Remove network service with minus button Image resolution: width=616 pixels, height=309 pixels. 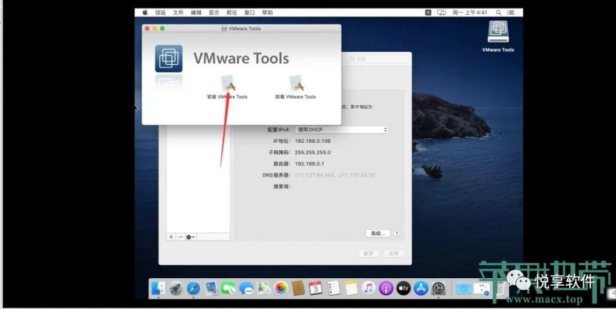(x=180, y=237)
